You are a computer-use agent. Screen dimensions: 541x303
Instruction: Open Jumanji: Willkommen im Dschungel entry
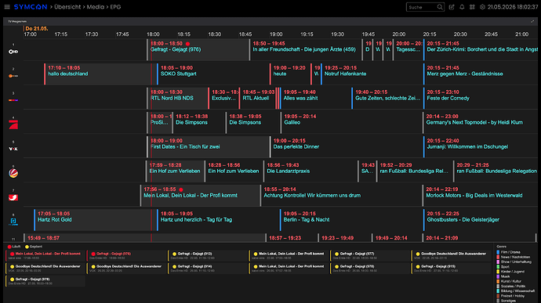coord(481,147)
